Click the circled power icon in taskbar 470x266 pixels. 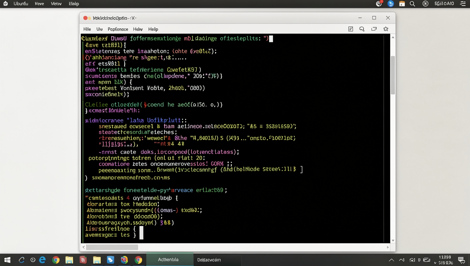pyautogui.click(x=33, y=260)
